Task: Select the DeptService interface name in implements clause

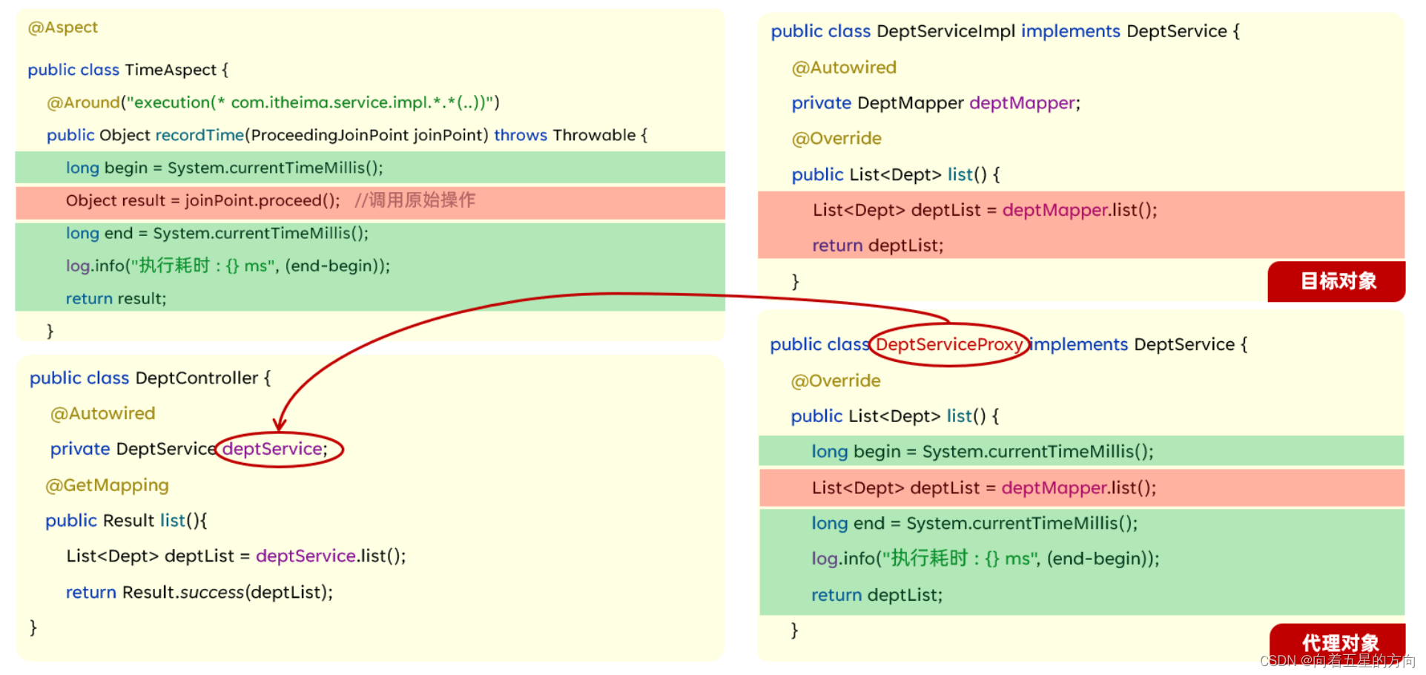Action: [1177, 30]
